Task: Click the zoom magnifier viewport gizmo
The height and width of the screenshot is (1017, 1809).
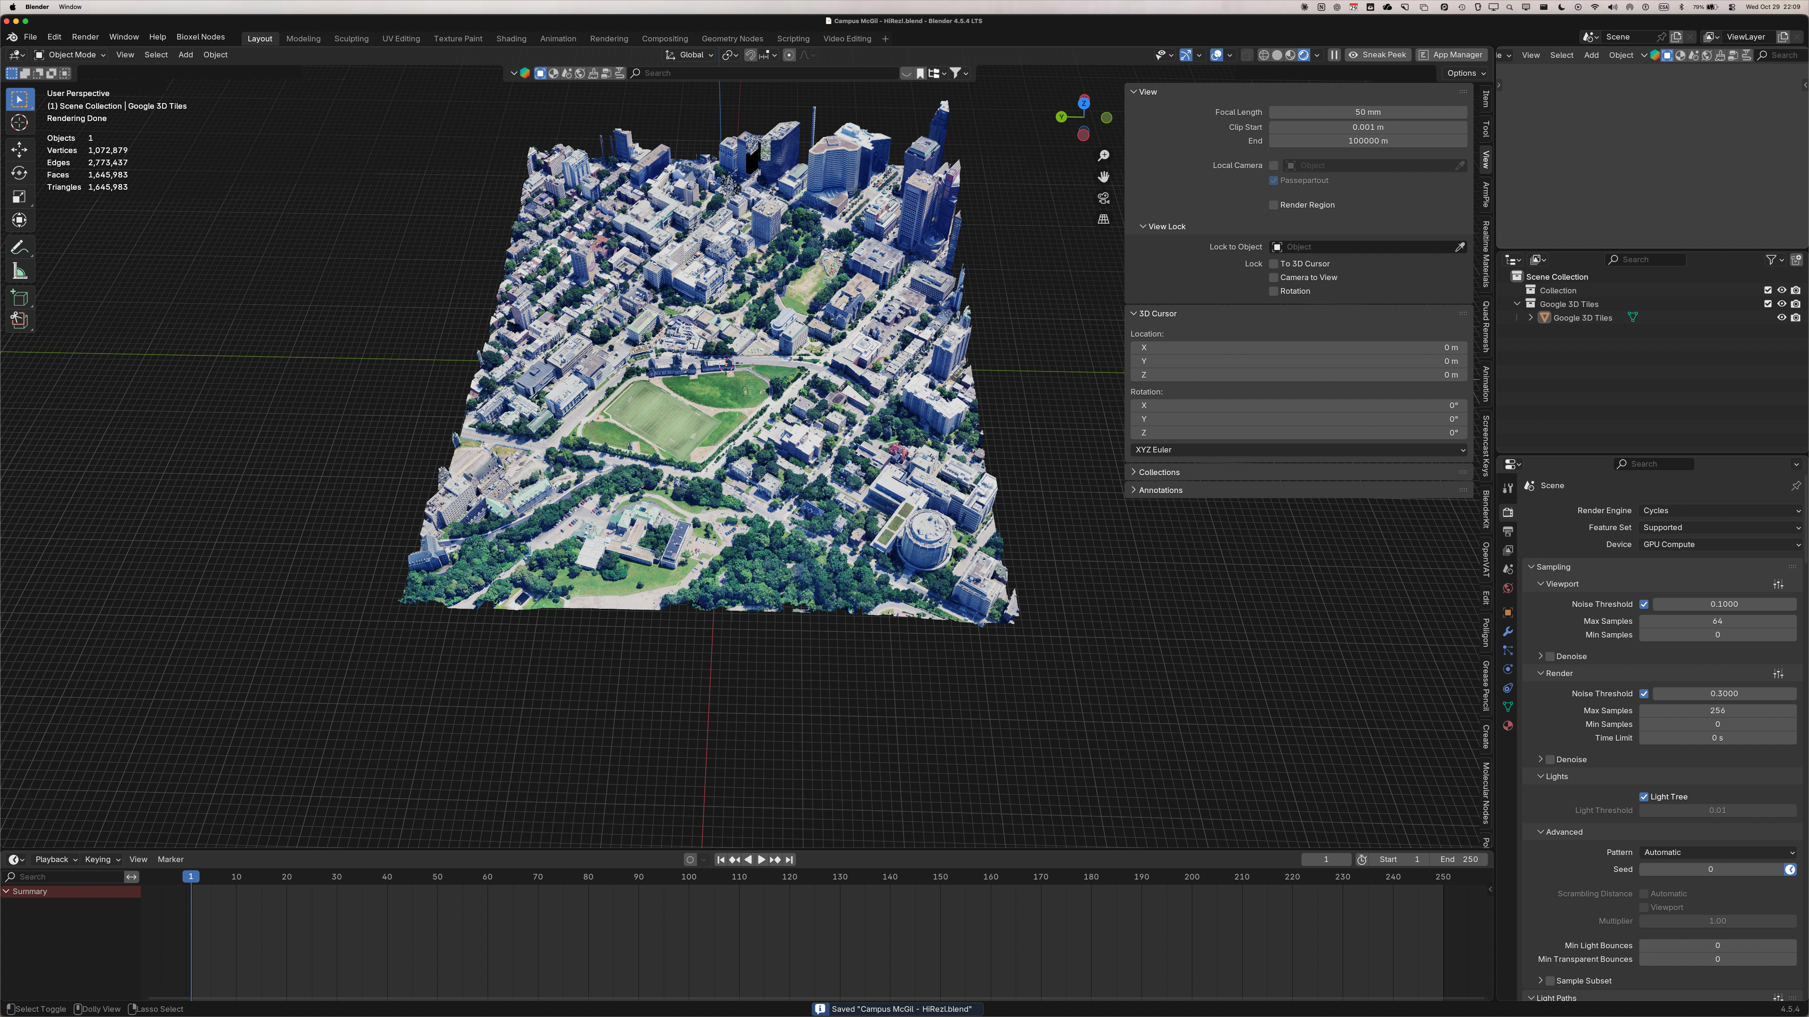Action: pyautogui.click(x=1104, y=156)
